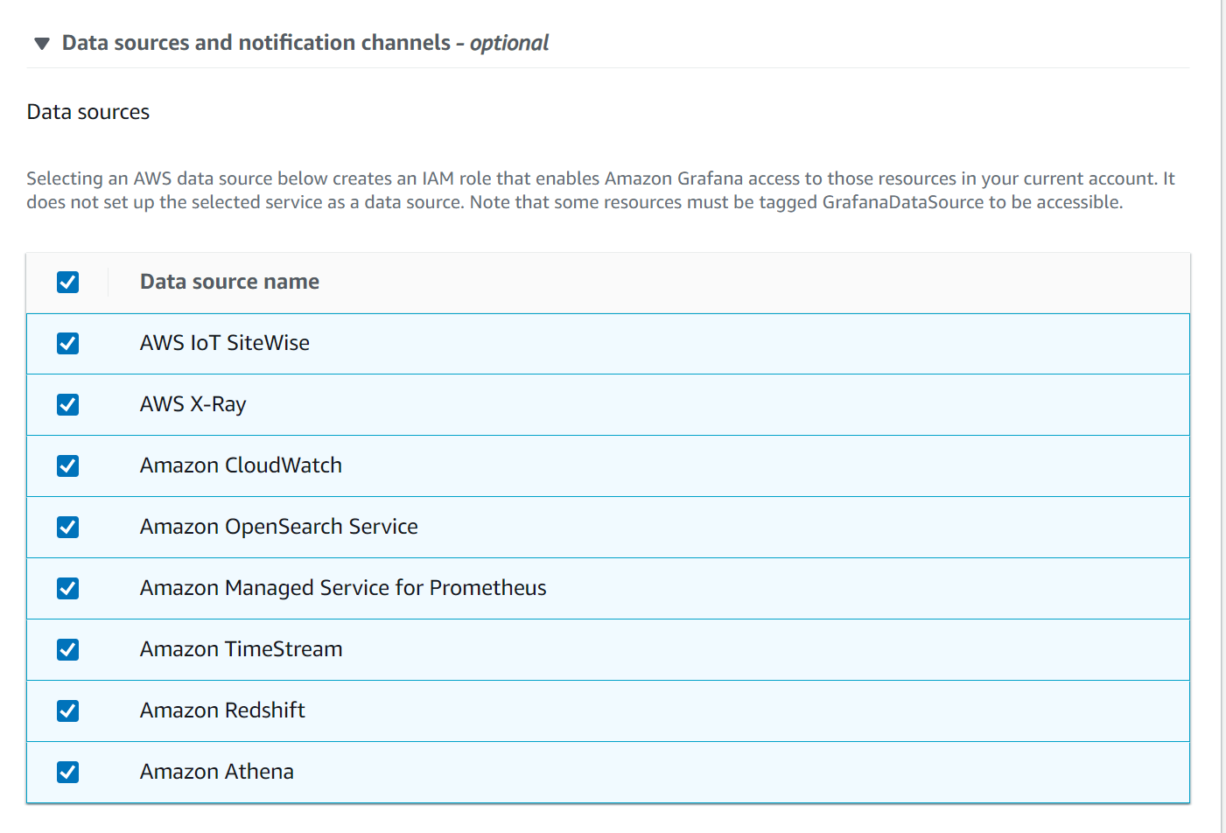Select the Amazon Redshift row label
1226x833 pixels.
point(222,710)
